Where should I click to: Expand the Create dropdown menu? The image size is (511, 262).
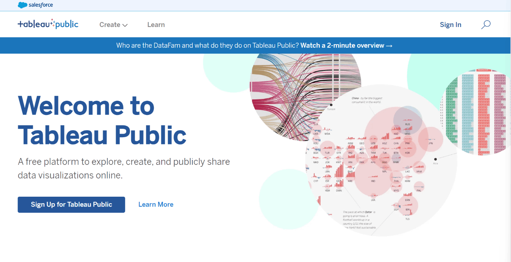tap(114, 25)
